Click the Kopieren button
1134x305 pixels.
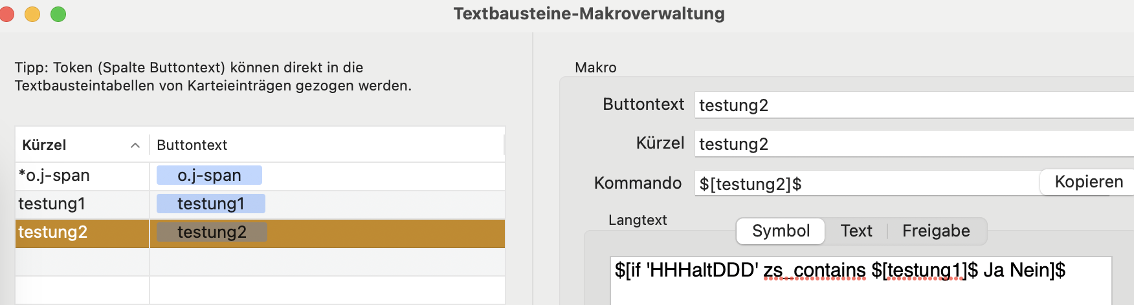[x=1087, y=182]
